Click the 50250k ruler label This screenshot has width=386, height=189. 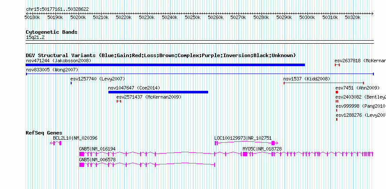193,17
